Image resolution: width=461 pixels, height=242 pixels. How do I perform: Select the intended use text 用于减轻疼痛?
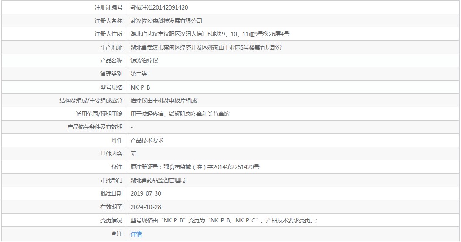(x=180, y=114)
